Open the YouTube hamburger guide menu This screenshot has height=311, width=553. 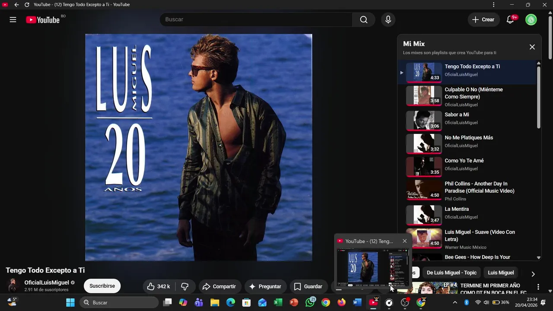click(x=13, y=19)
